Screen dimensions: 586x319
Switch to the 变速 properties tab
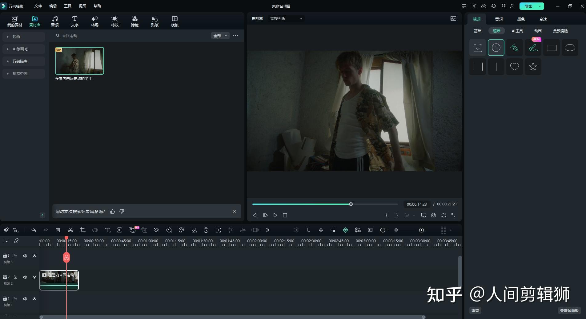[x=543, y=19]
